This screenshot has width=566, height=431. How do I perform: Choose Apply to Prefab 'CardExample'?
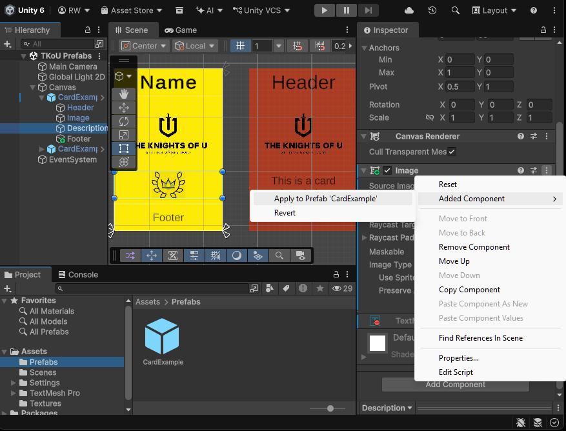click(333, 199)
